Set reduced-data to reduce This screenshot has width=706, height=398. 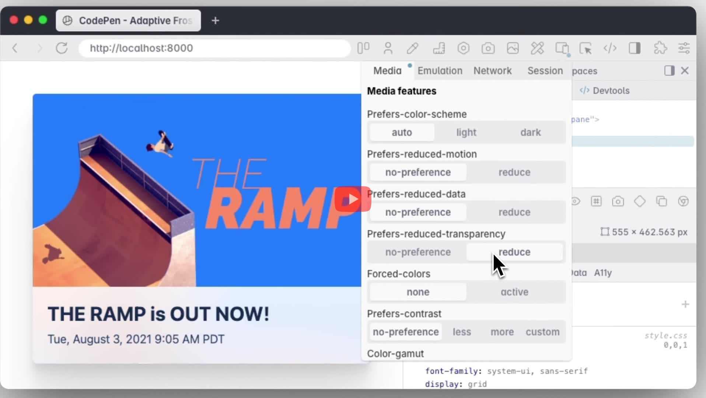click(514, 212)
